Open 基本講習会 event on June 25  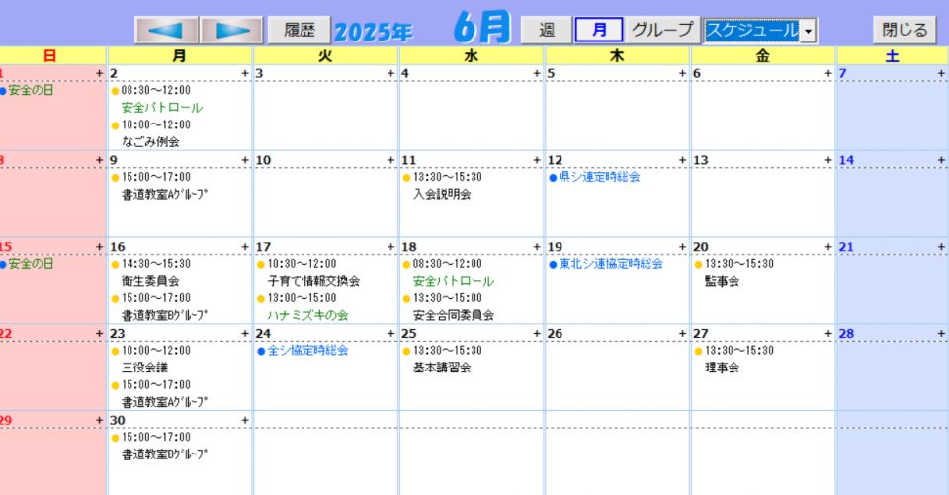tap(442, 368)
